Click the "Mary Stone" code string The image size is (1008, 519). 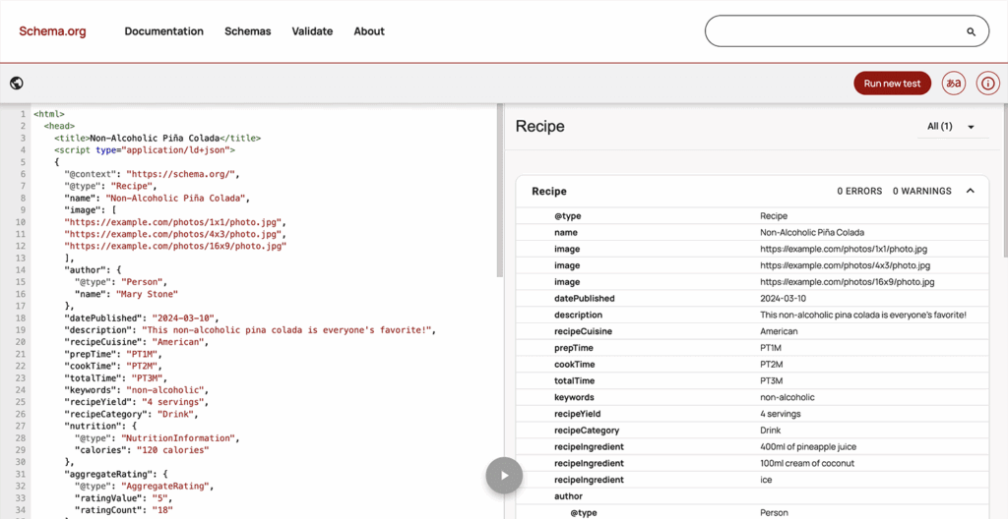147,294
